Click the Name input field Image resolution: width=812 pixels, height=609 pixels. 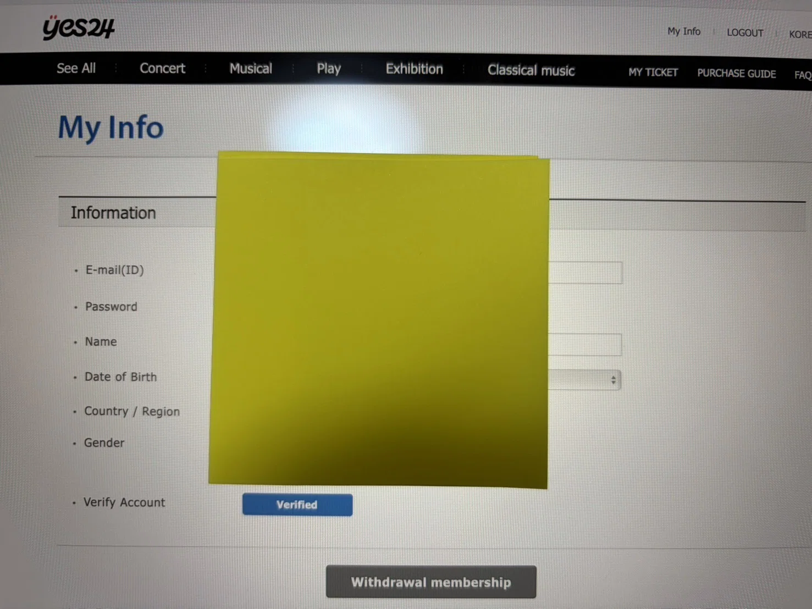585,345
